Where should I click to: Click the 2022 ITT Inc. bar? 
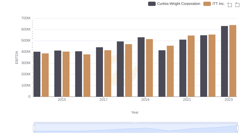212,66
